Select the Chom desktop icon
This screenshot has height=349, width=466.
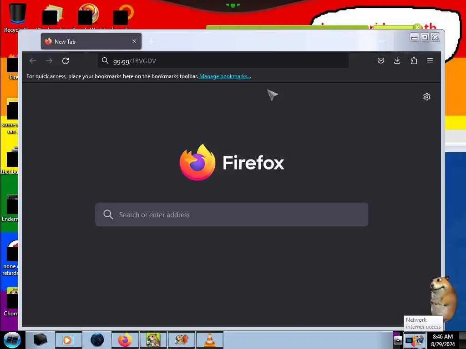tap(10, 302)
